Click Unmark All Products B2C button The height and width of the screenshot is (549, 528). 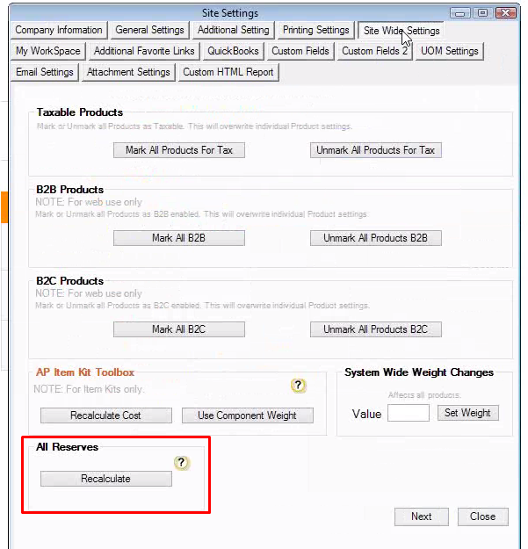[x=375, y=329]
